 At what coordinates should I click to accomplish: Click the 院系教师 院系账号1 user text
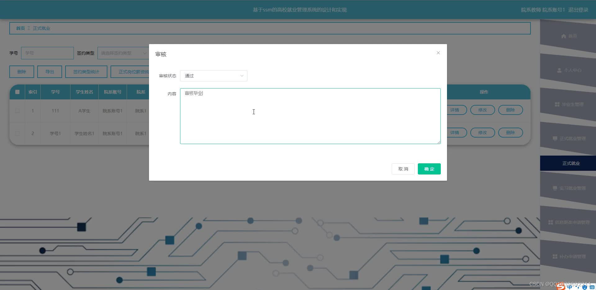point(543,10)
